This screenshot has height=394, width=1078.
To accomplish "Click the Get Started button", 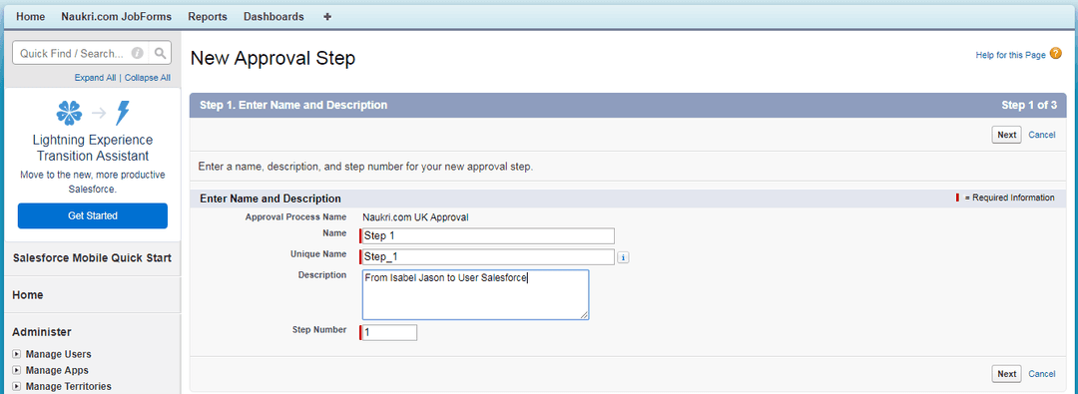I will [x=93, y=215].
